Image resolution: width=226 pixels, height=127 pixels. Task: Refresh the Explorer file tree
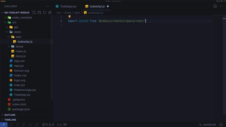44,13
